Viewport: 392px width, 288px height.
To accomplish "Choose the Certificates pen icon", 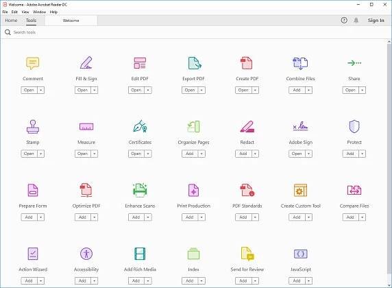I will (x=140, y=126).
